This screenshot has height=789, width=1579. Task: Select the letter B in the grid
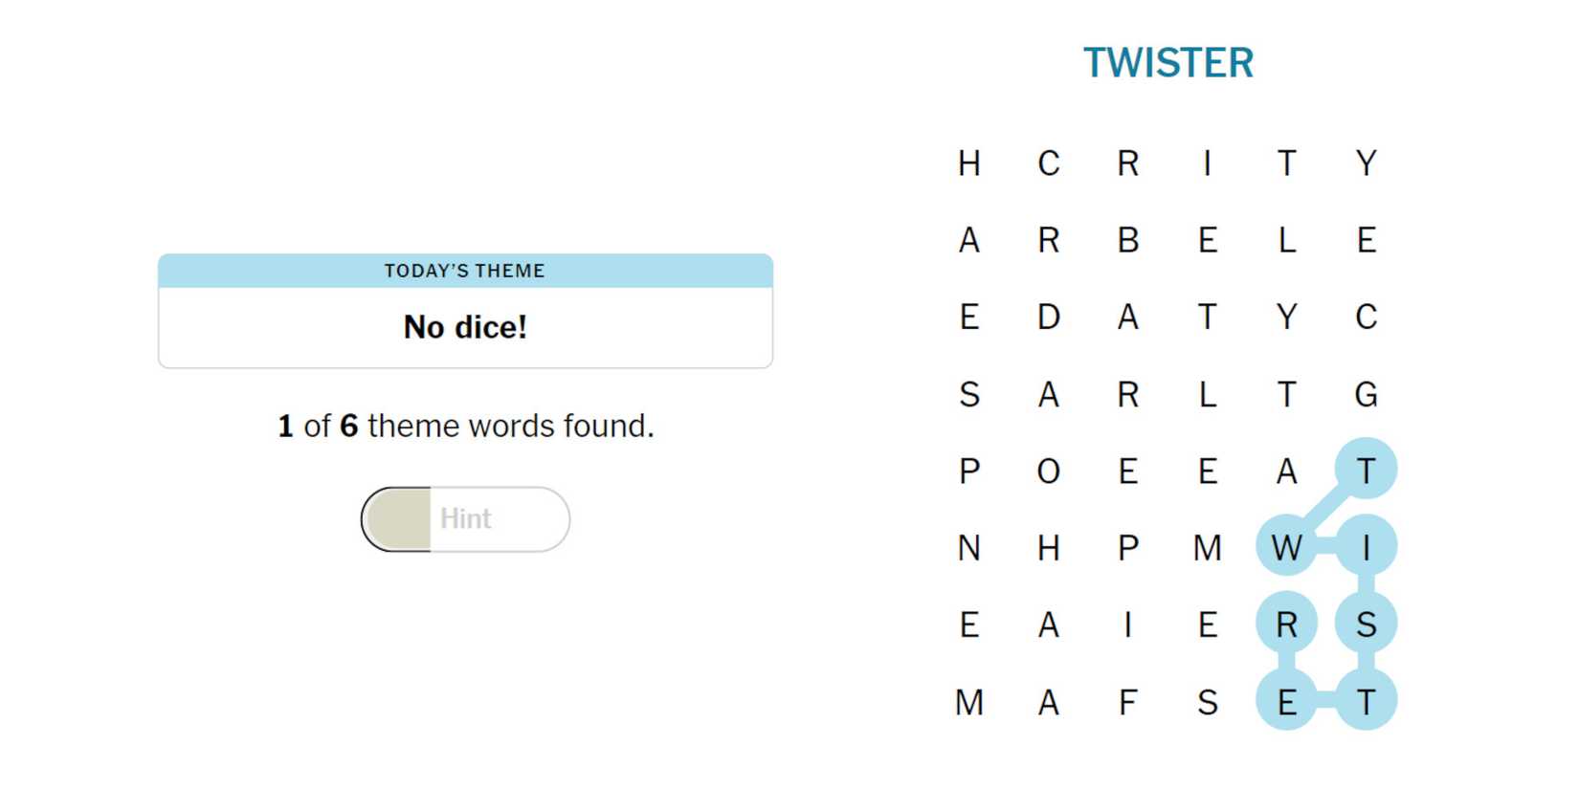(1128, 240)
